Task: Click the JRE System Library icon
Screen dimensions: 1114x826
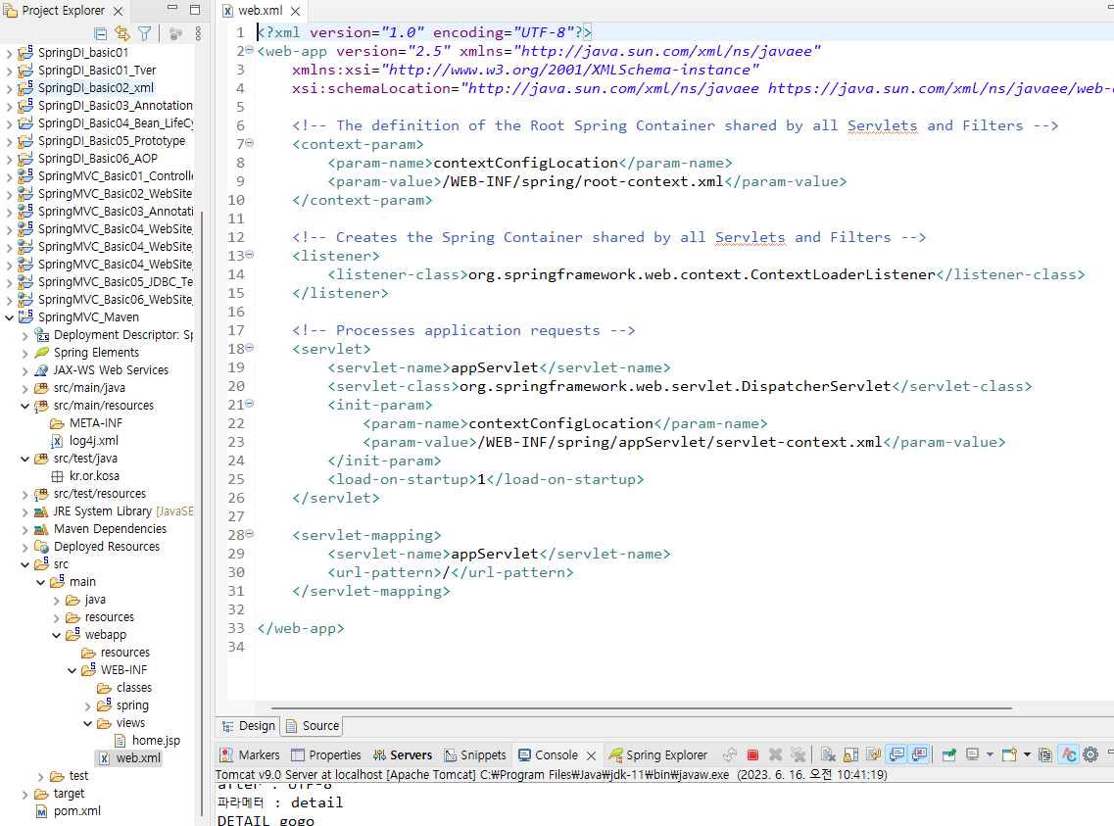Action: pos(42,512)
